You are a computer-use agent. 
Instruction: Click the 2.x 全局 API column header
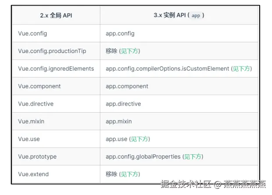56,15
